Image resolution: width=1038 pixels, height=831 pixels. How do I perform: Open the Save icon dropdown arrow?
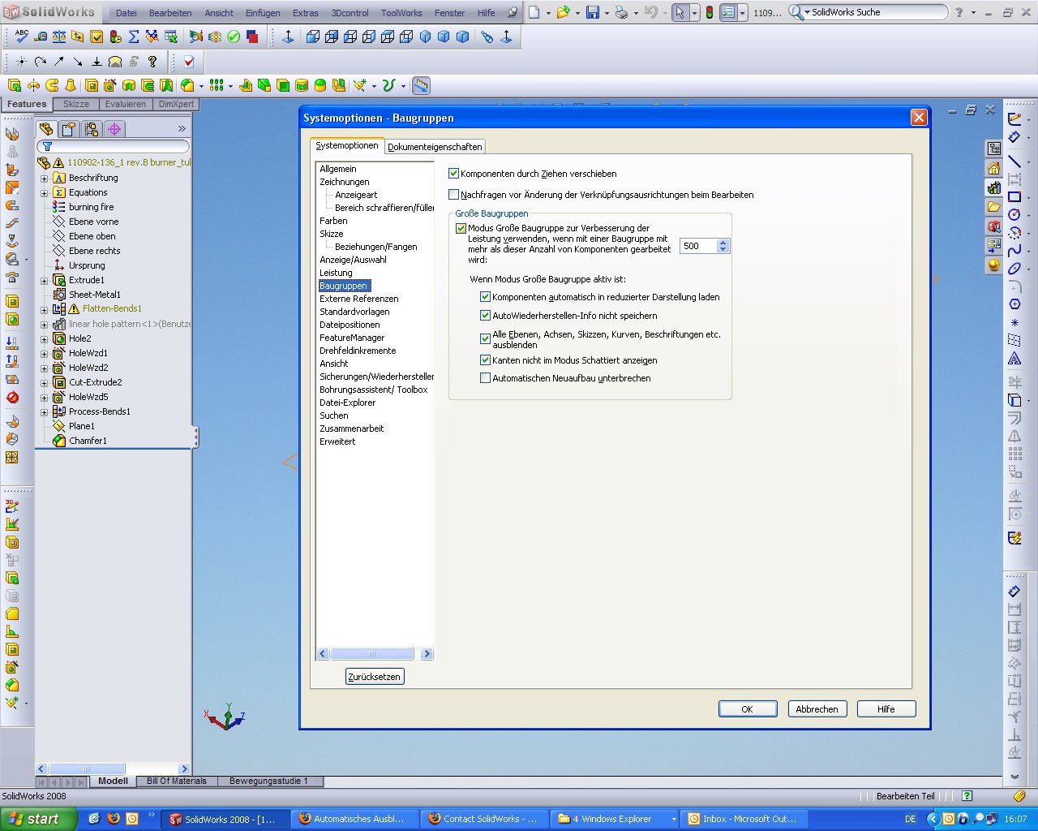click(x=607, y=13)
